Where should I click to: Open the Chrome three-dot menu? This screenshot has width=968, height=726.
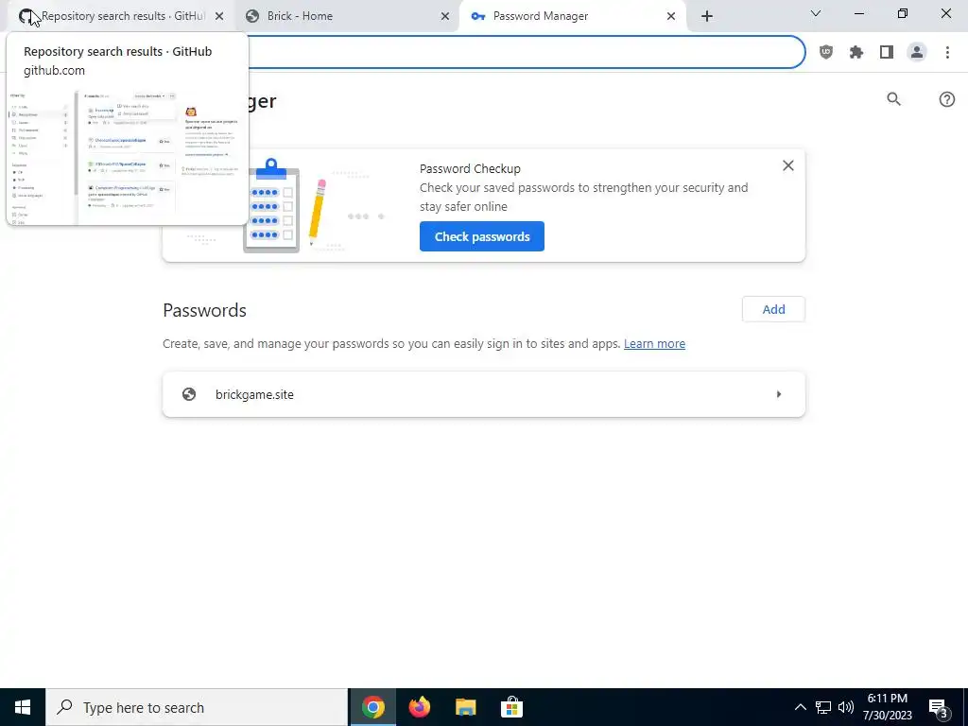(947, 53)
